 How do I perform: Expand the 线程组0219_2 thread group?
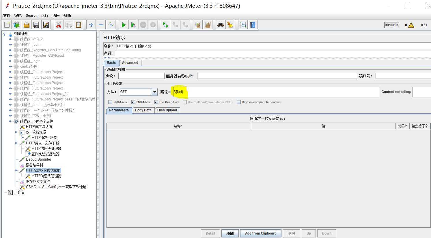[10, 39]
